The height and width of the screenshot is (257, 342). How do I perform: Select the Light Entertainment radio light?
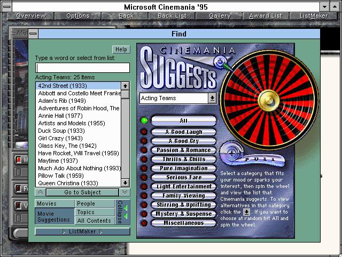point(144,187)
